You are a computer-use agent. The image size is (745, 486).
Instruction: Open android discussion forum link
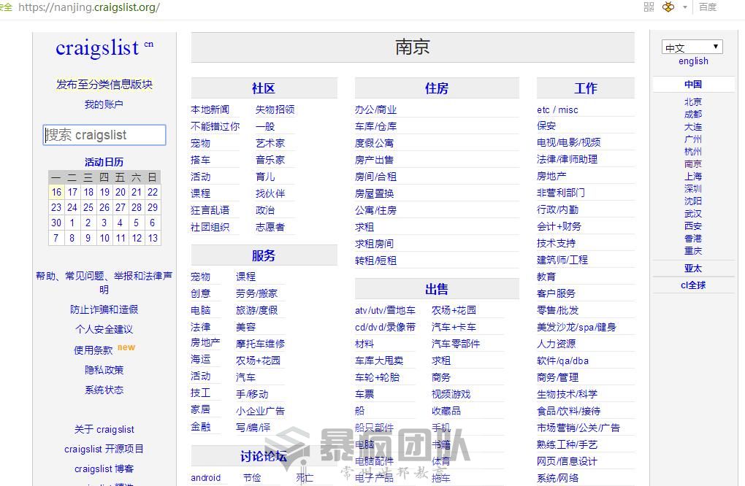click(206, 478)
